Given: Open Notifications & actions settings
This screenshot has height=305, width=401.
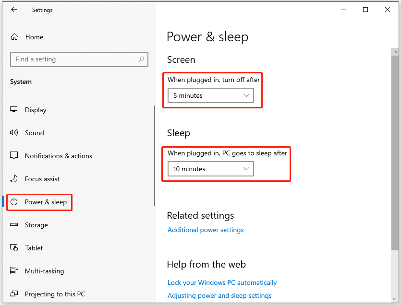Looking at the screenshot, I should coord(59,156).
